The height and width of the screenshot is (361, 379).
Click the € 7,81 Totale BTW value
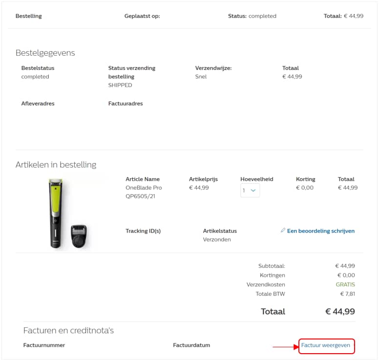[x=348, y=294]
